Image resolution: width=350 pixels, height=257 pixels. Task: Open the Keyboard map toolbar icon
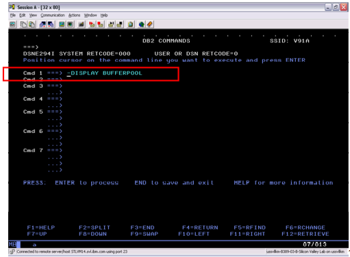[x=81, y=24]
